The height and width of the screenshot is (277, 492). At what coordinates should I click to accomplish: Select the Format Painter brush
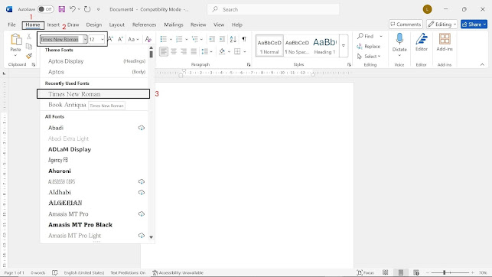click(29, 56)
